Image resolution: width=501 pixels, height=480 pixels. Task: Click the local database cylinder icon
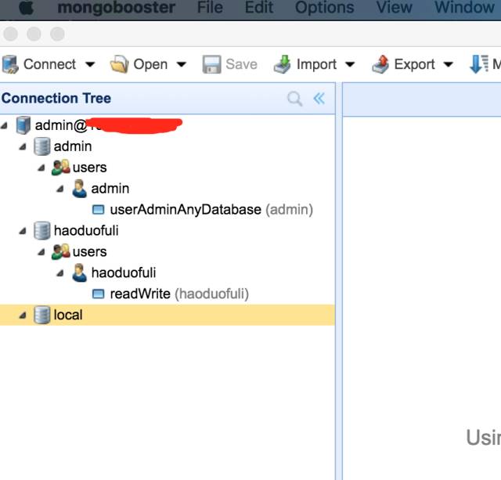coord(42,315)
